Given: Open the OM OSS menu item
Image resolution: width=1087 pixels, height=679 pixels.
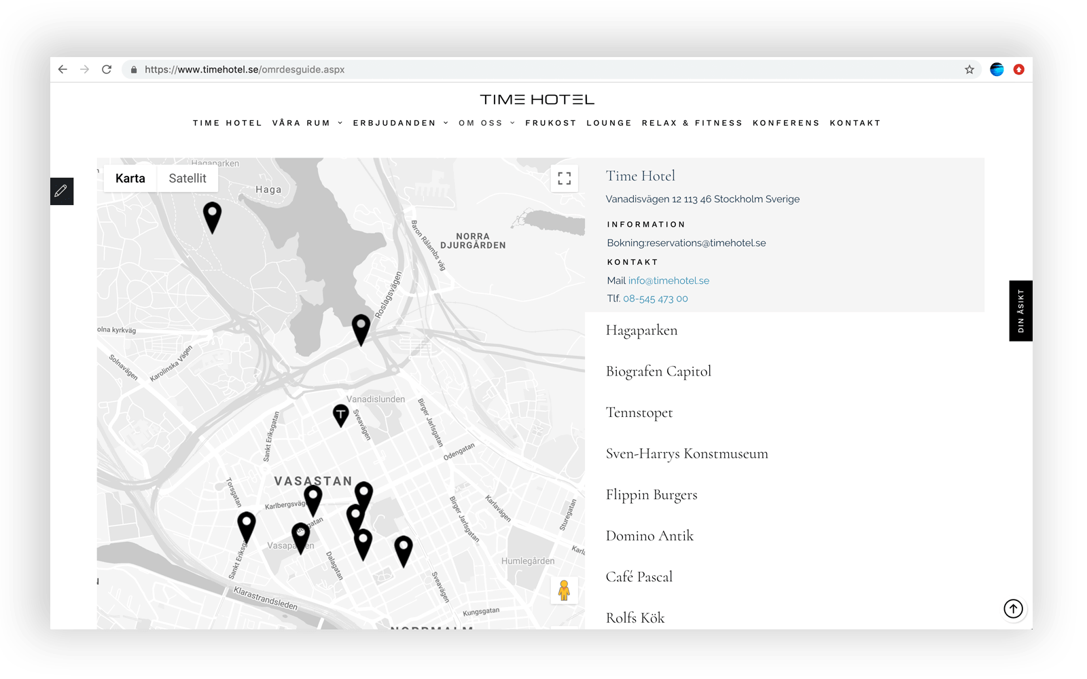Looking at the screenshot, I should pyautogui.click(x=480, y=123).
